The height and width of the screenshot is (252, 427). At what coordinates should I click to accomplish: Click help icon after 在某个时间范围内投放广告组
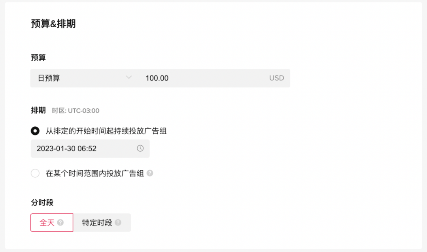[150, 173]
